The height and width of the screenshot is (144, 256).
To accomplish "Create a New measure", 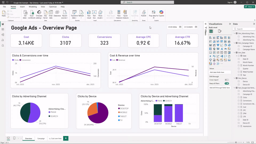I will coord(119,14).
